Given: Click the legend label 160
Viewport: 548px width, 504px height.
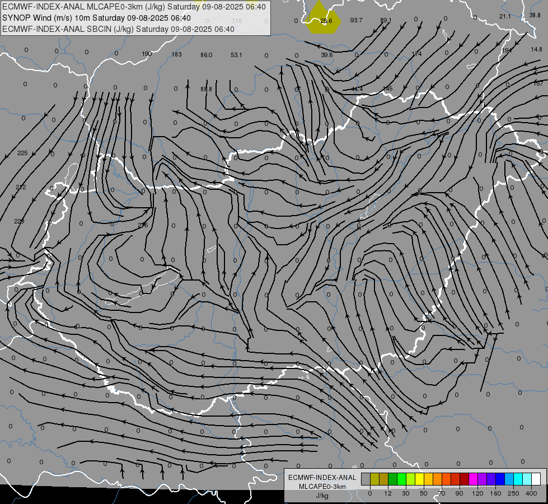Looking at the screenshot, I should tap(495, 493).
